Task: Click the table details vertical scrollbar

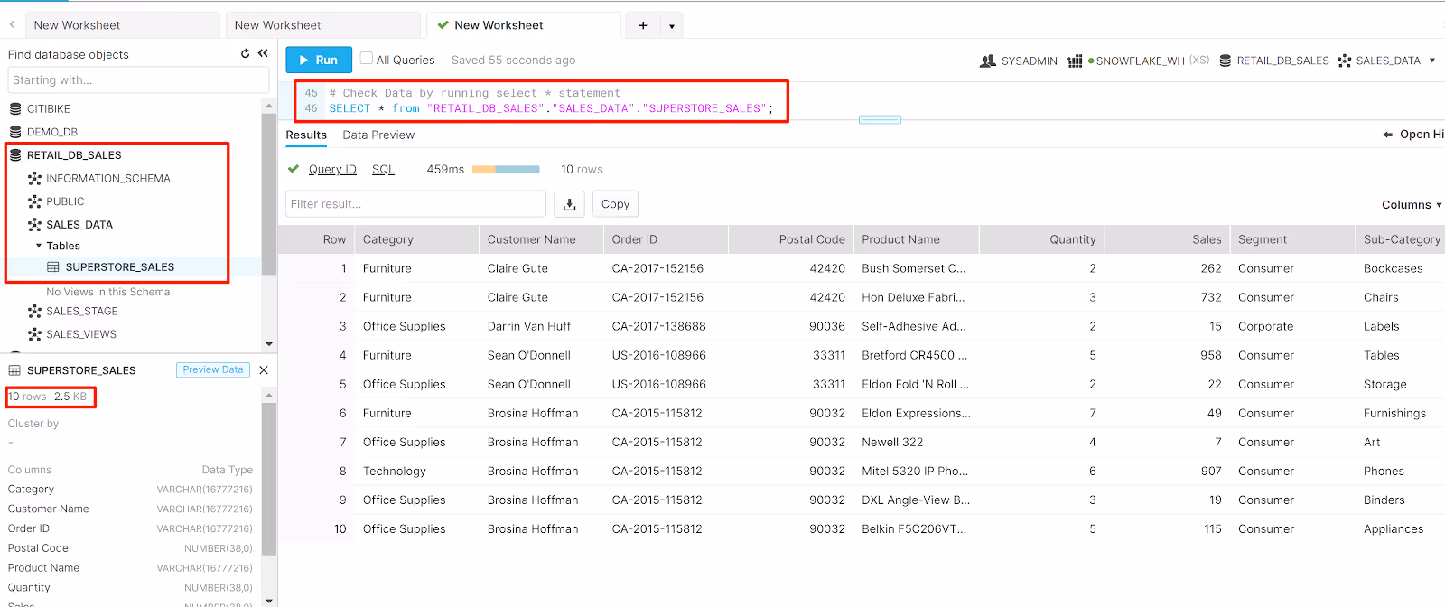Action: (269, 479)
